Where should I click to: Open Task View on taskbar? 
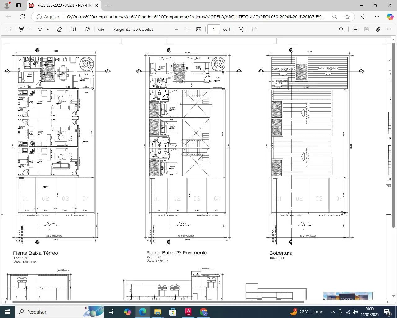[x=112, y=312]
